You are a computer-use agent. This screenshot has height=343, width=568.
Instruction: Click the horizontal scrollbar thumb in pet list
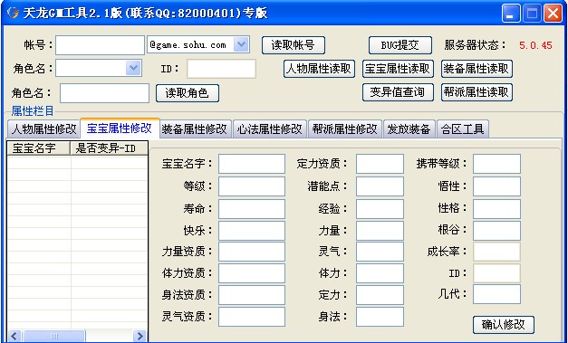pos(54,336)
